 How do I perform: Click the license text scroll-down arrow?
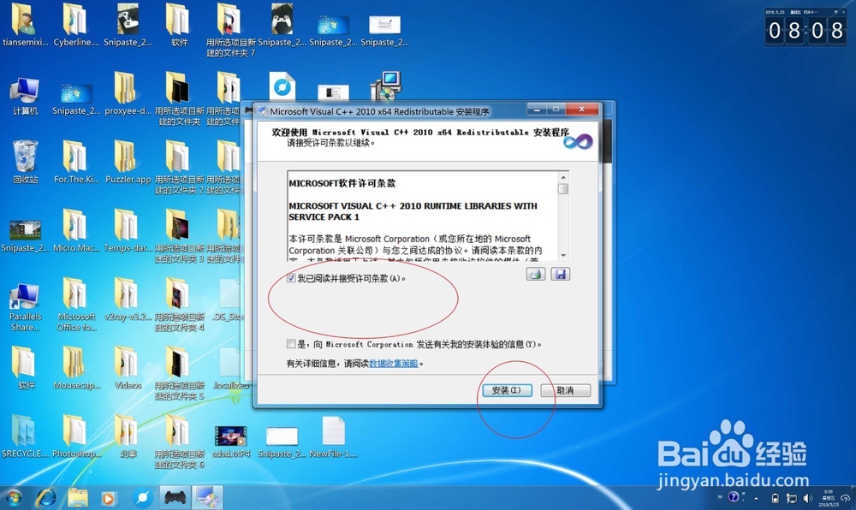[563, 254]
